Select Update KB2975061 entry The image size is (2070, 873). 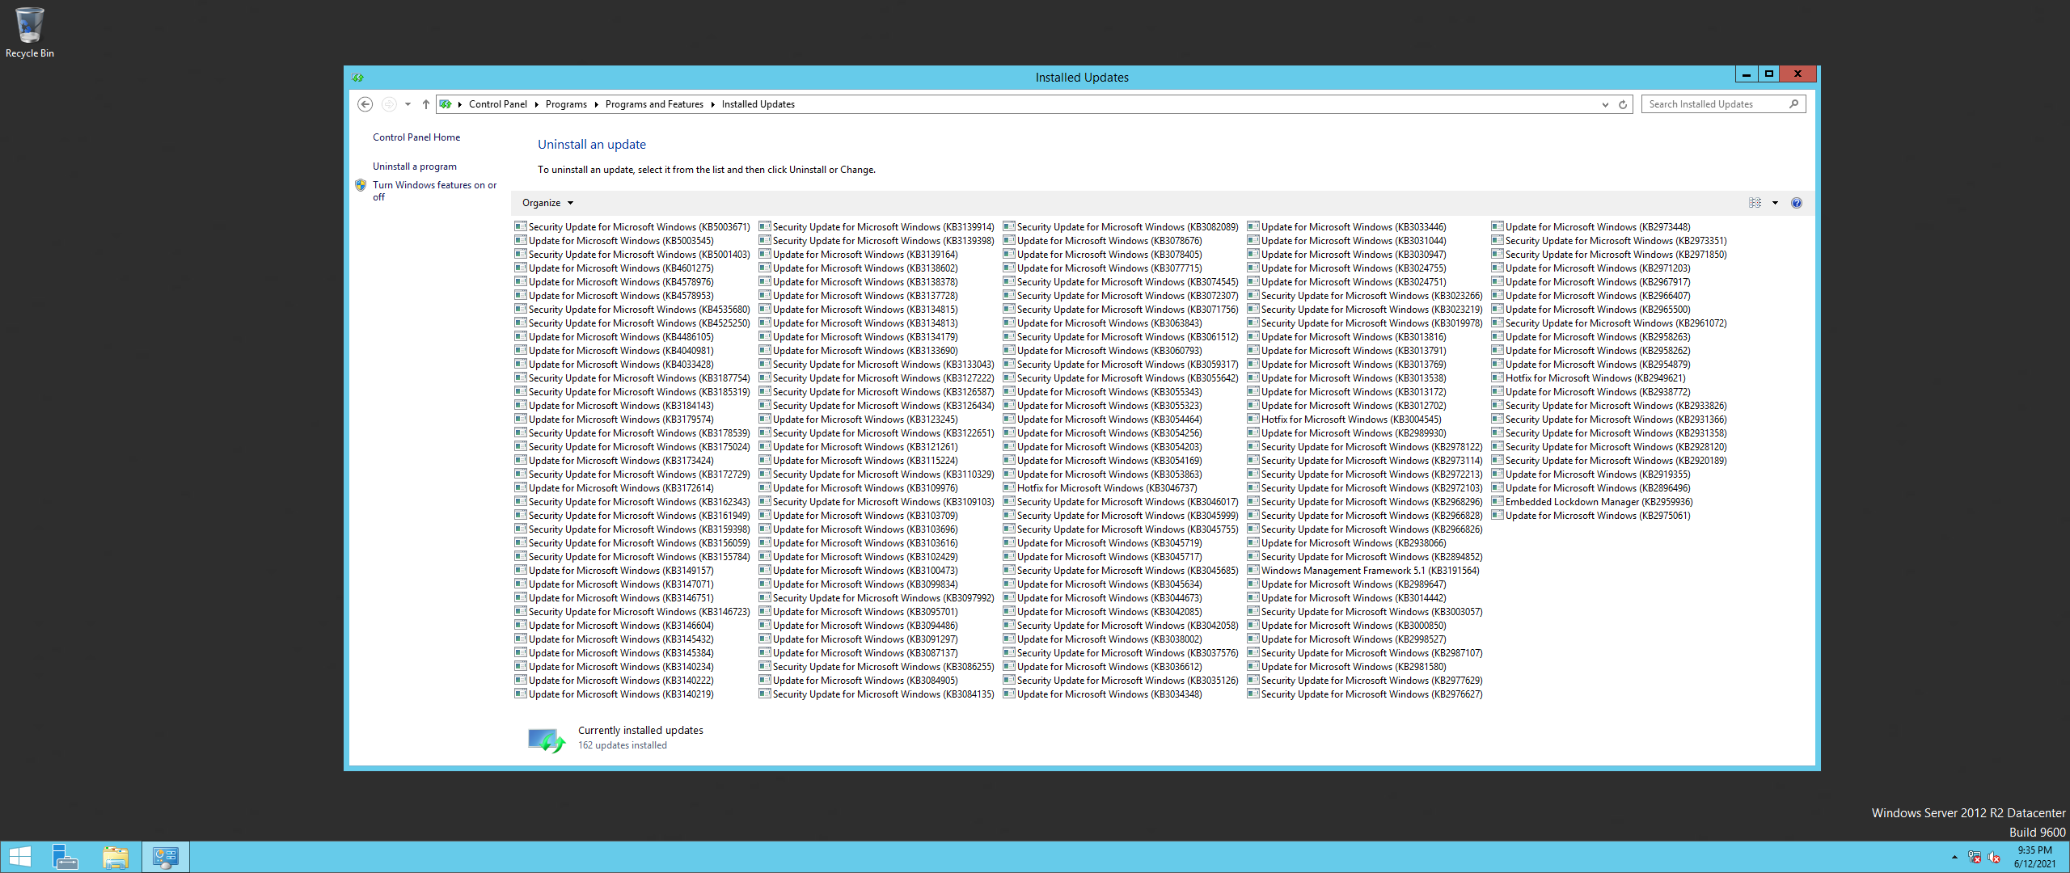click(x=1591, y=516)
